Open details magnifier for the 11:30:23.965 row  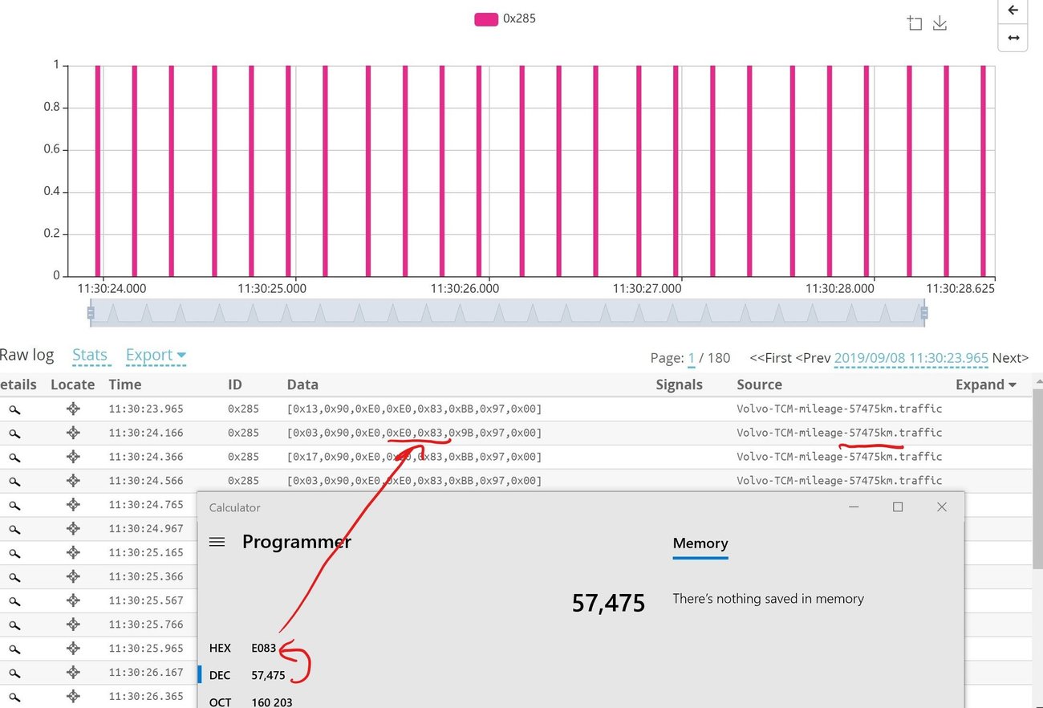14,409
